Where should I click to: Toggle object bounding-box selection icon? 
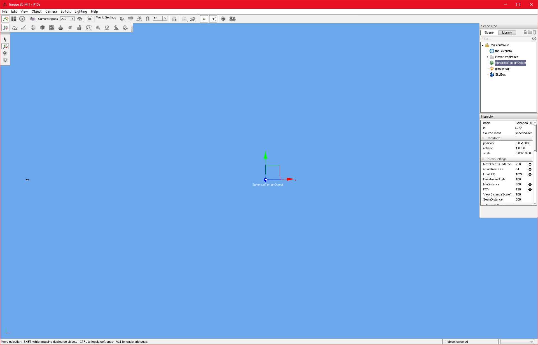pos(174,19)
